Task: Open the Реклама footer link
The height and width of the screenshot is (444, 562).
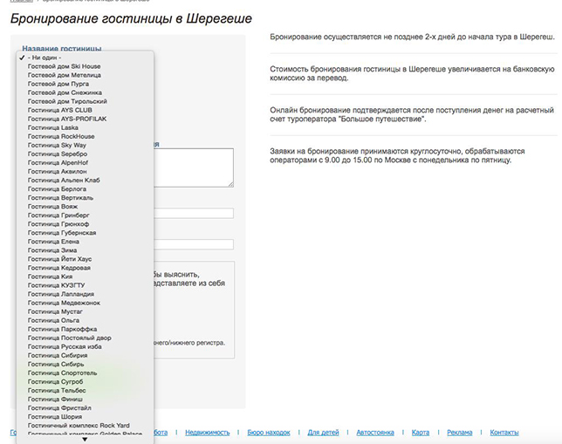Action: 460,433
